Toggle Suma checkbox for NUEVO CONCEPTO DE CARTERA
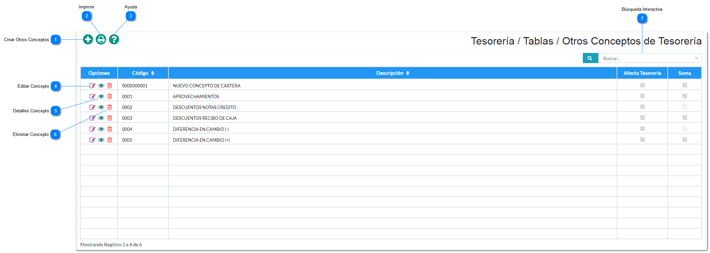The height and width of the screenshot is (253, 710). [685, 85]
